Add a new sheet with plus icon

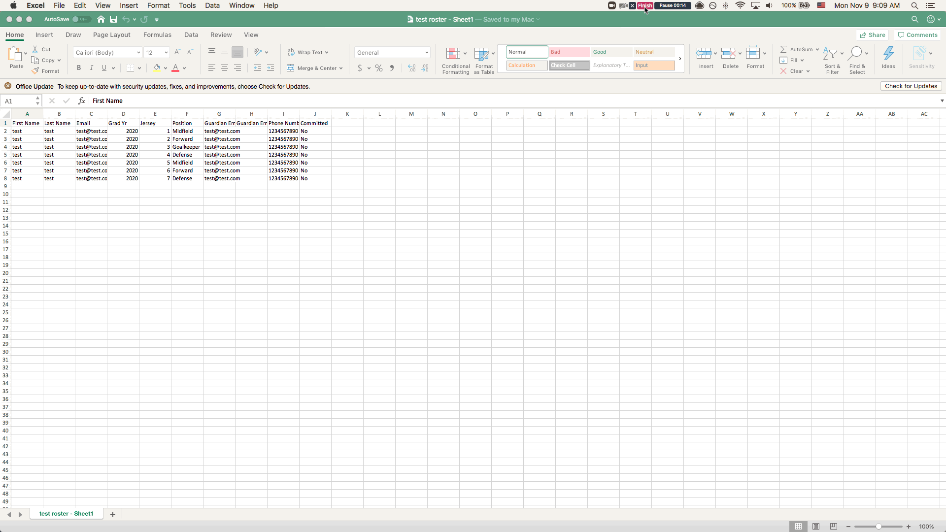pos(113,514)
